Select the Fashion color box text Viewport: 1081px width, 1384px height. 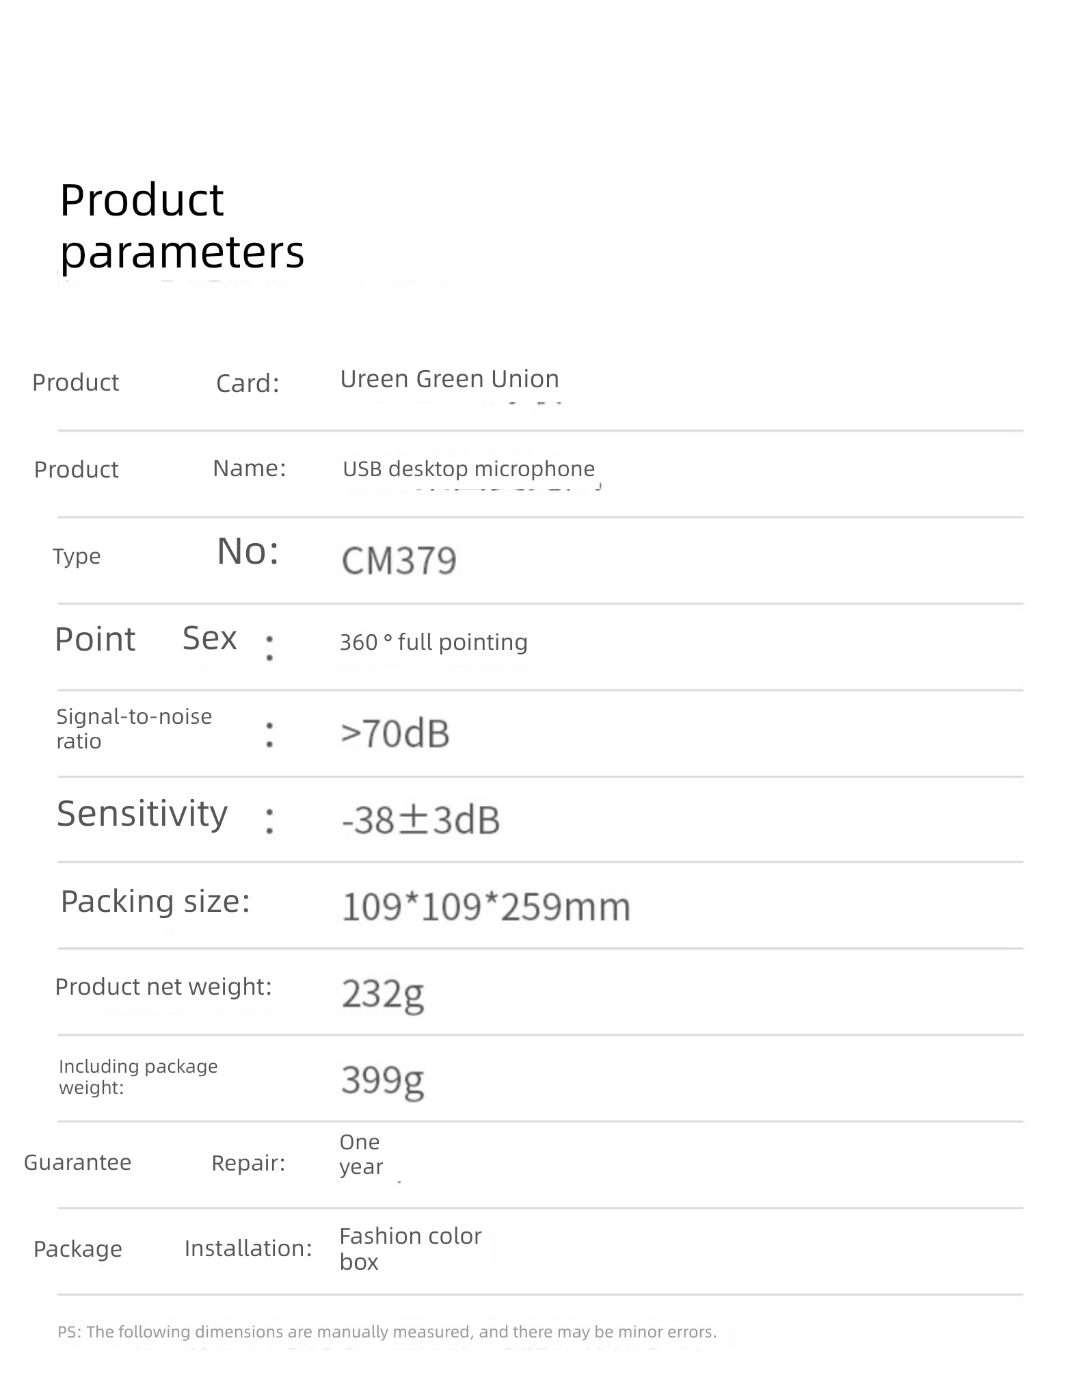pyautogui.click(x=410, y=1249)
